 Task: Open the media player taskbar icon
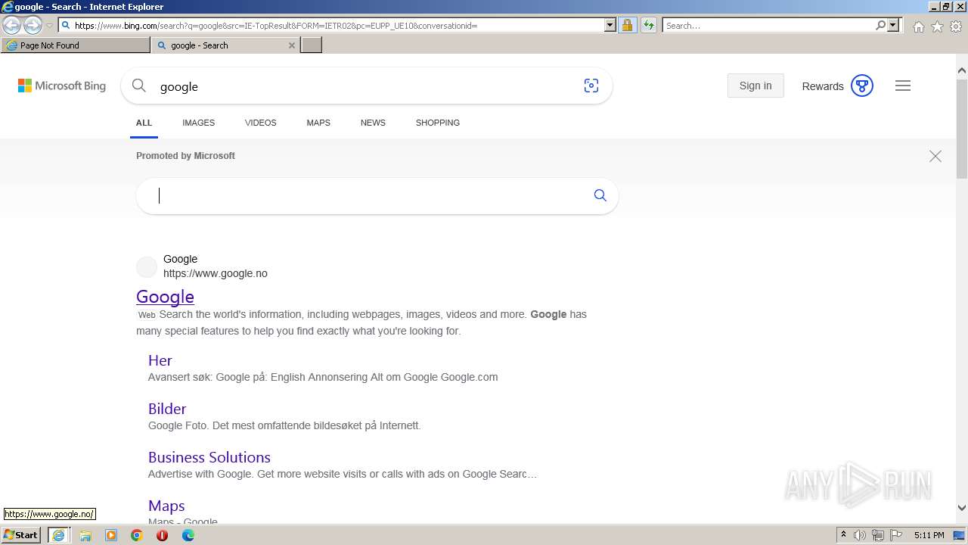(x=111, y=535)
